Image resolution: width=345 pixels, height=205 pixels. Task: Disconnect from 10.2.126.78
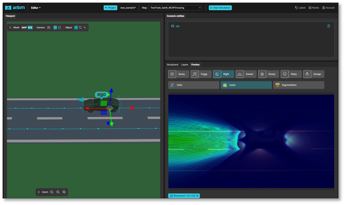[184, 195]
